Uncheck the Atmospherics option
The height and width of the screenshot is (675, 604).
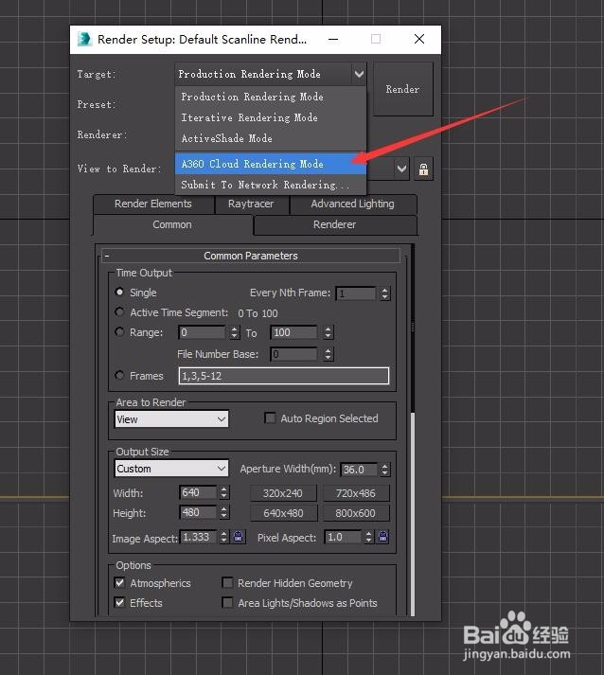pos(120,583)
